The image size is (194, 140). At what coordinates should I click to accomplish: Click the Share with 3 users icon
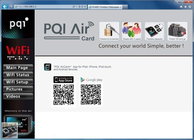pos(132,31)
